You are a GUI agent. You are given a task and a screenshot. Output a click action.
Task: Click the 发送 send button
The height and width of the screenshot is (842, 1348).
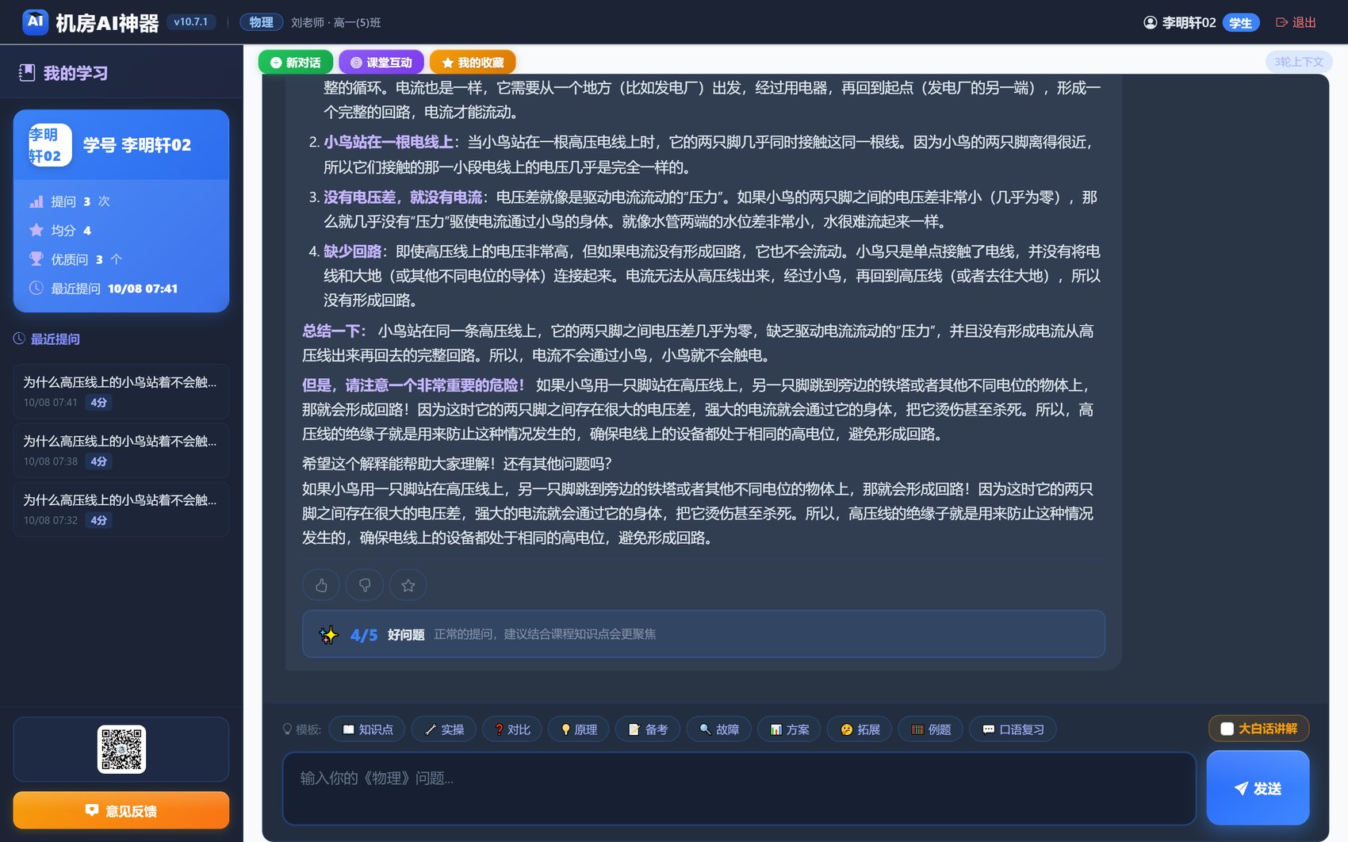click(x=1258, y=788)
